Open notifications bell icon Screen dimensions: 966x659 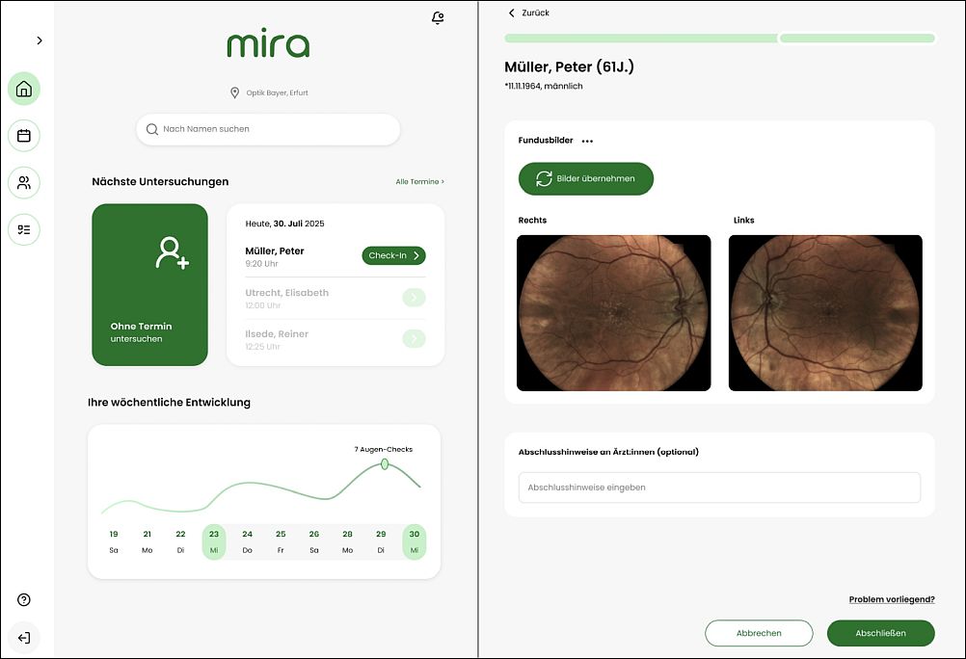438,17
